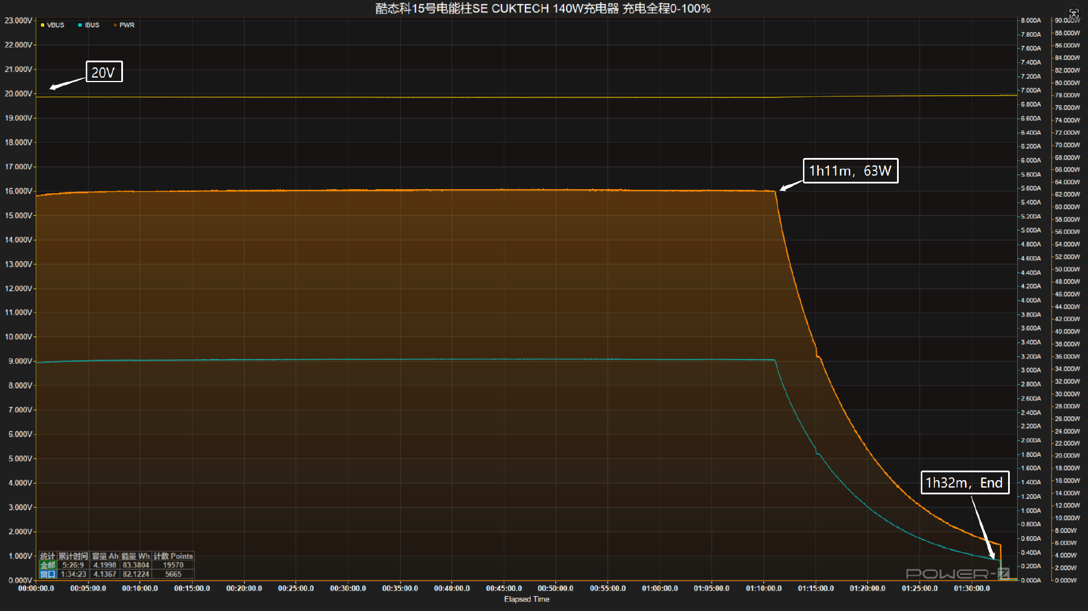
Task: Click the 00:15:00.0 time axis tick
Action: tap(192, 588)
